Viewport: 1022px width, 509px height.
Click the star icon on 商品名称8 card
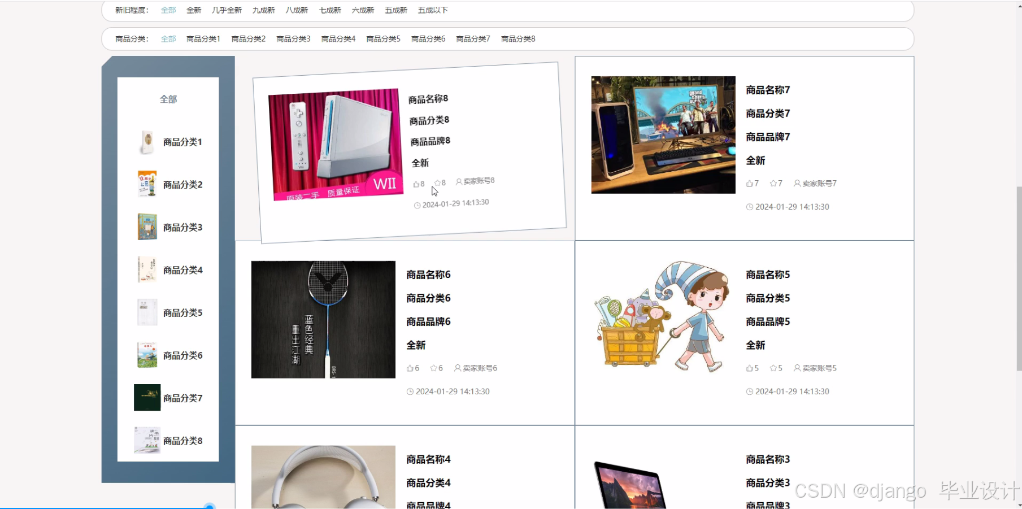point(437,183)
